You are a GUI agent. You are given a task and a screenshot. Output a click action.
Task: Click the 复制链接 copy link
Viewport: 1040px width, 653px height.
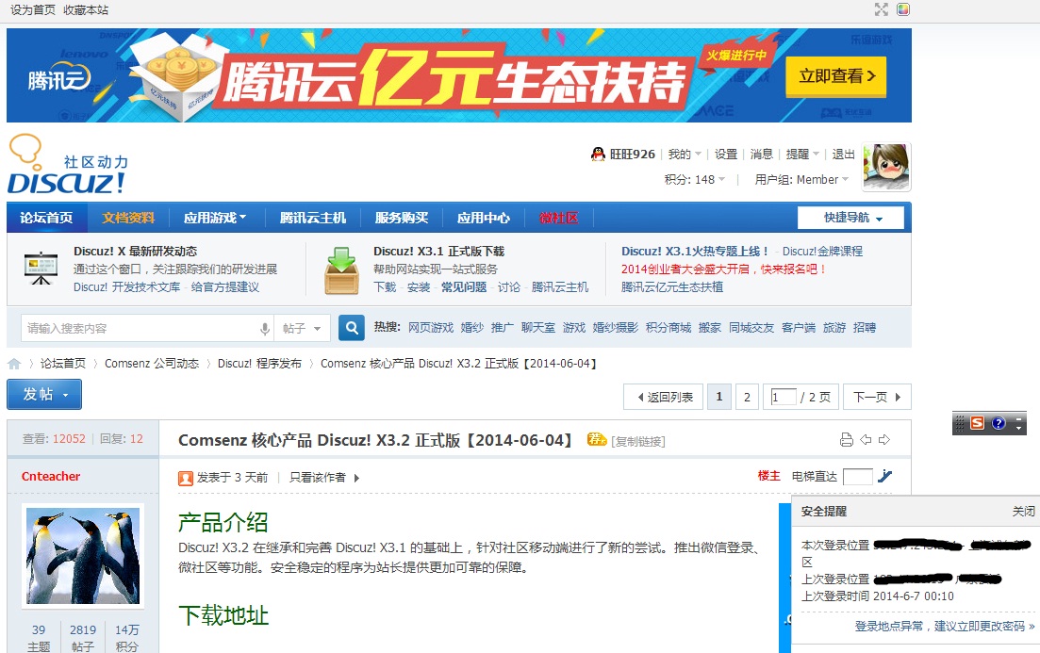[x=638, y=442]
